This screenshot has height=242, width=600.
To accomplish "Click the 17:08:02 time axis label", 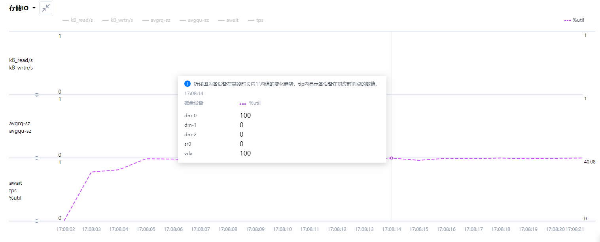I will [66, 229].
